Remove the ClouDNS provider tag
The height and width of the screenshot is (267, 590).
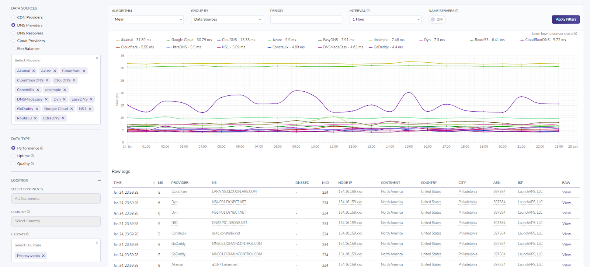point(74,80)
